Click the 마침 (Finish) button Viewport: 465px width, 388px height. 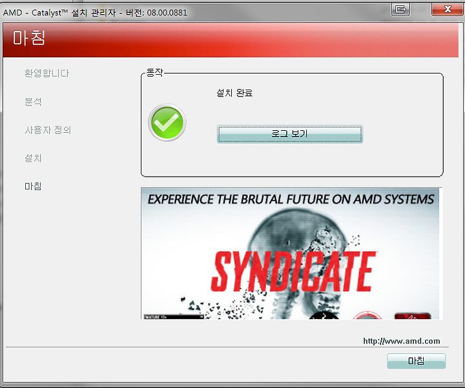416,361
